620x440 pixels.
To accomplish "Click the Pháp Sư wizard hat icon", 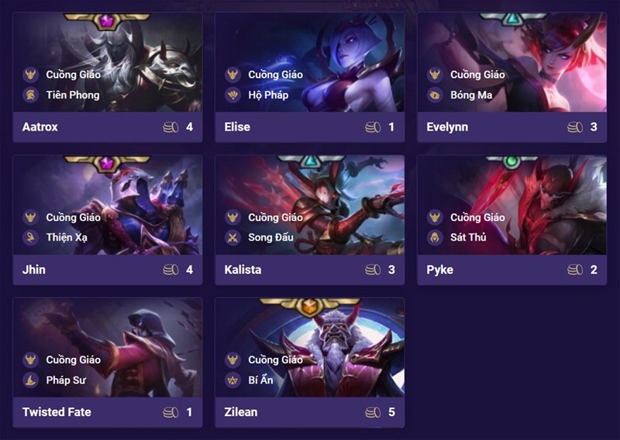I will tap(30, 380).
